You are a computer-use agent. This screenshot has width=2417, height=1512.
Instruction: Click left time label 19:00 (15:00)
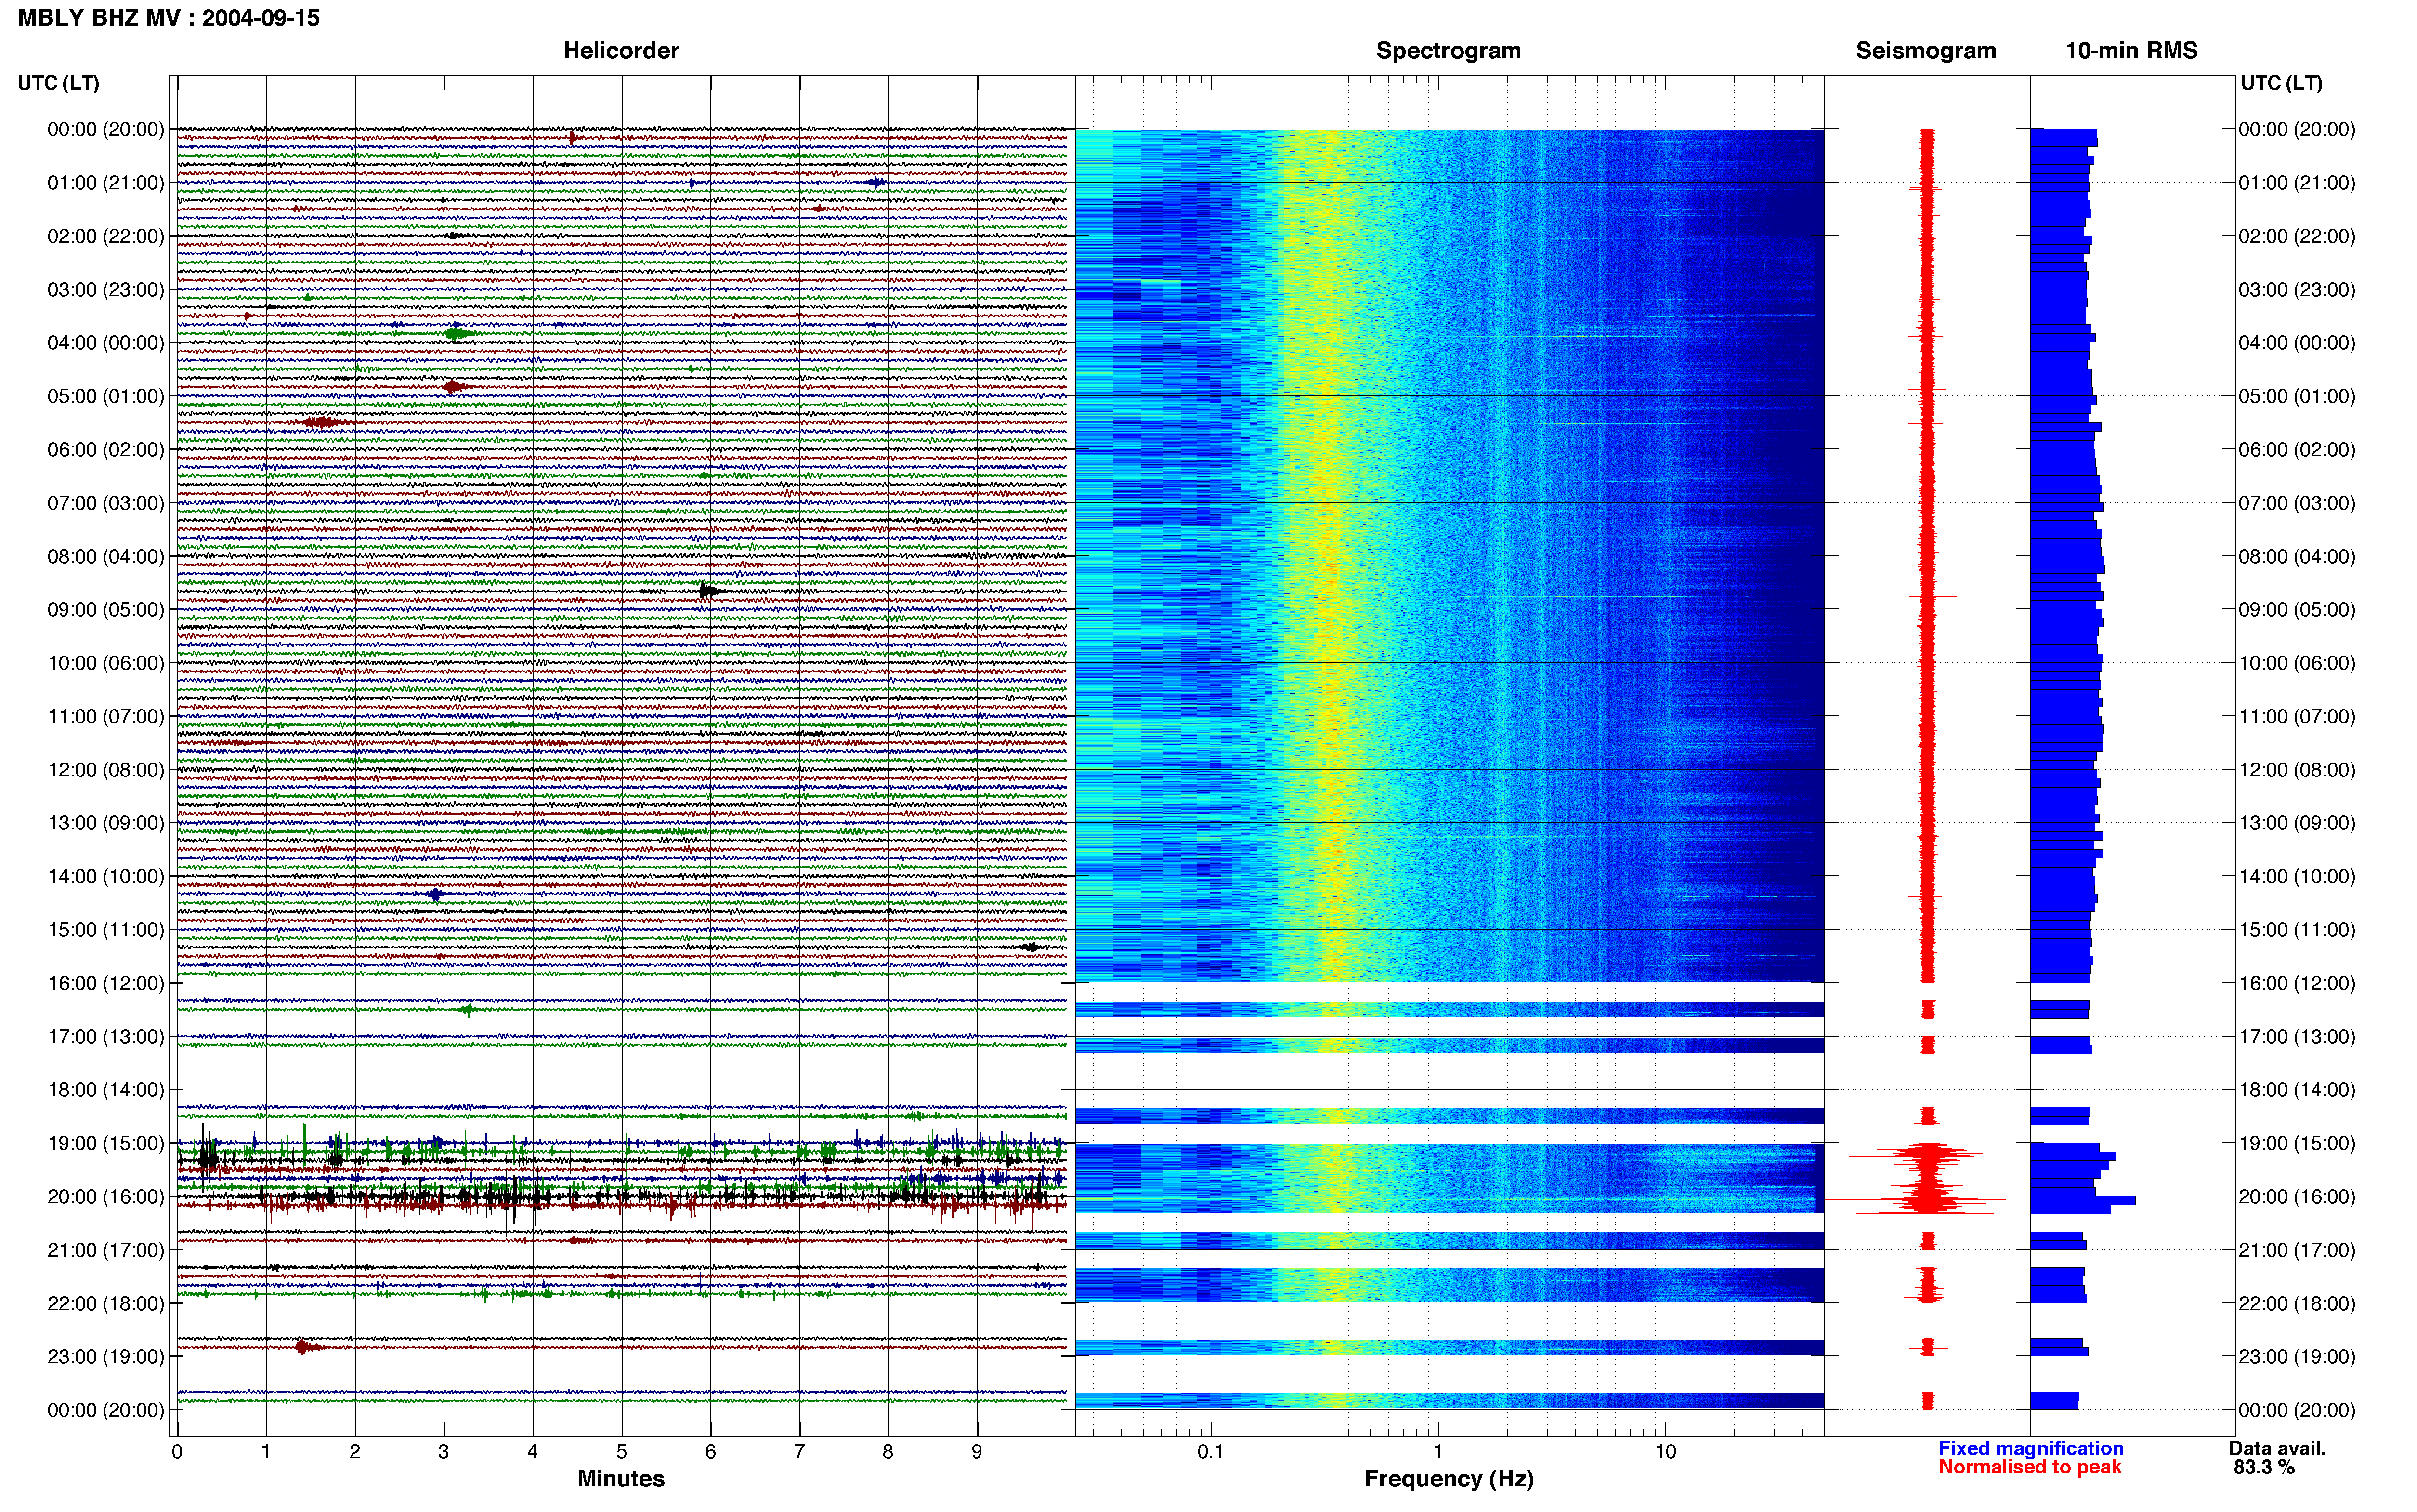click(x=106, y=1143)
